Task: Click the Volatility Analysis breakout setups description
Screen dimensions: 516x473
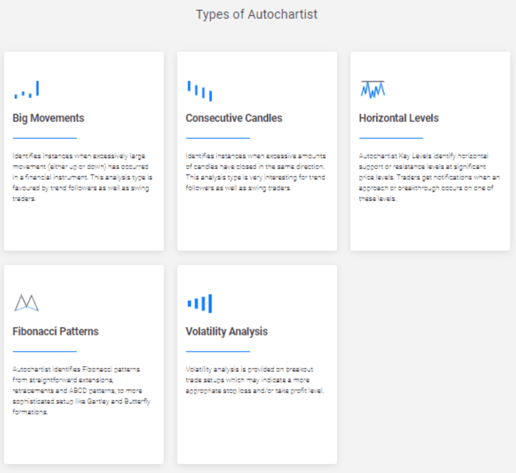Action: pyautogui.click(x=254, y=380)
